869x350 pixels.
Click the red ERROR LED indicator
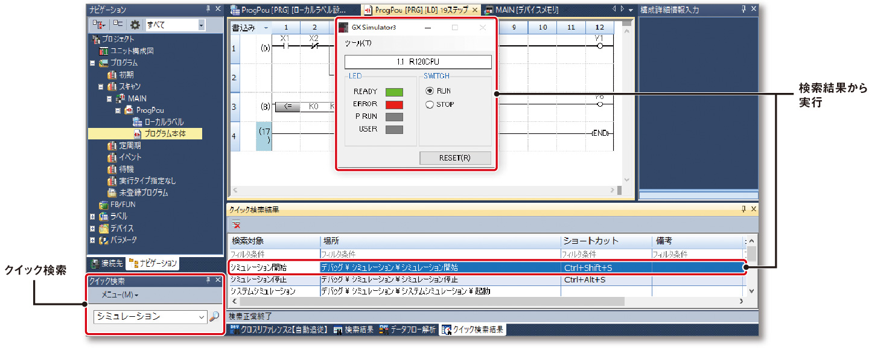[x=394, y=104]
